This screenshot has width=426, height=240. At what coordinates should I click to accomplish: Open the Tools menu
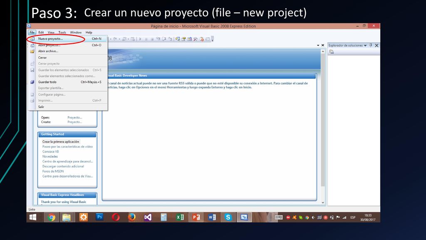click(x=62, y=32)
